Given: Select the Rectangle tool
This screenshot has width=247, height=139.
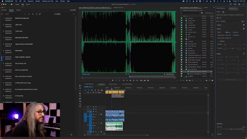Looking at the screenshot, I should 80,101.
